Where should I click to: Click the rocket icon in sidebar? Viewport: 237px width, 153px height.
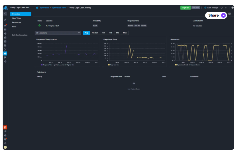[5, 19]
